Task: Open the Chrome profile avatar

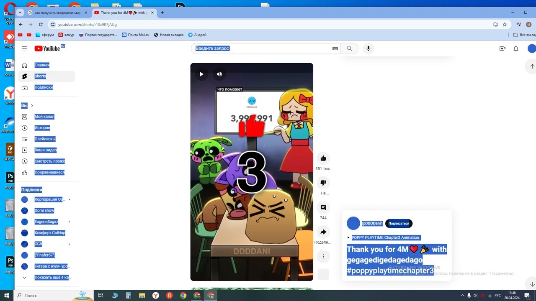Action: [528, 25]
